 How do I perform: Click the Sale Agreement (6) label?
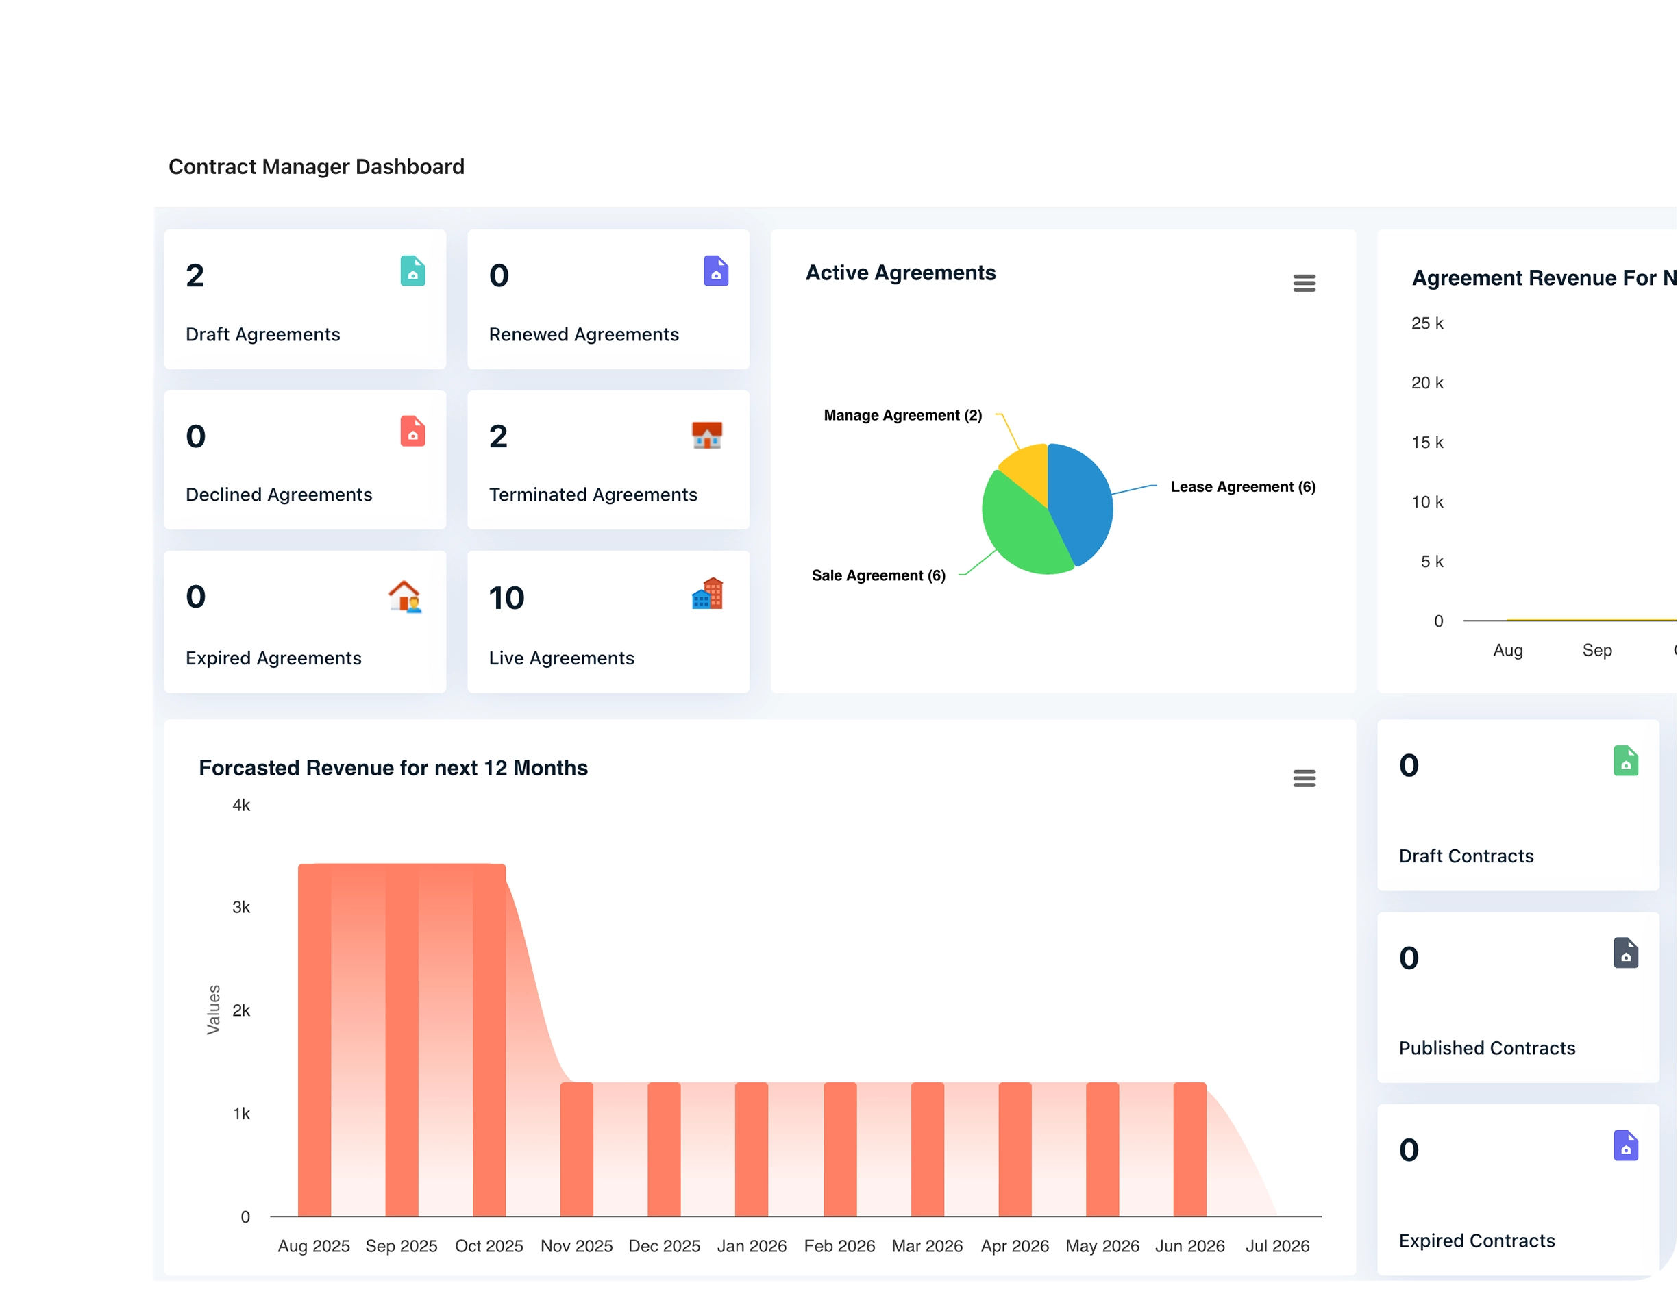(878, 575)
